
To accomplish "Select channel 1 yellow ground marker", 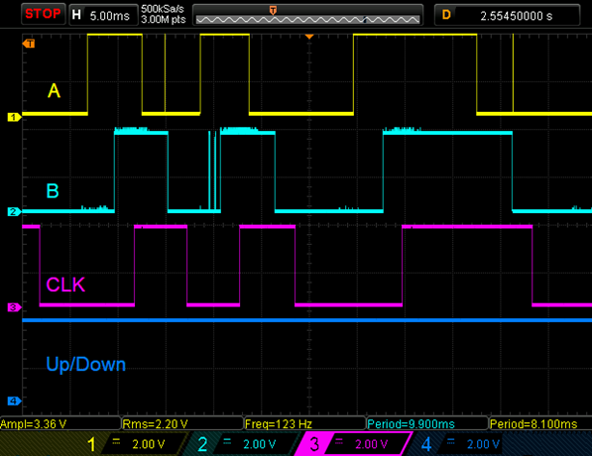I will tap(14, 117).
